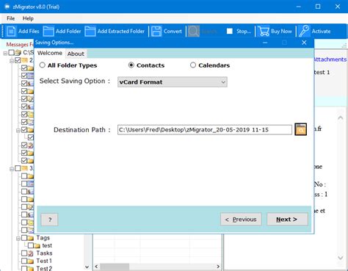Screen dimensions: 348x271
Task: Check the Tags folder checkbox
Action: click(24, 238)
